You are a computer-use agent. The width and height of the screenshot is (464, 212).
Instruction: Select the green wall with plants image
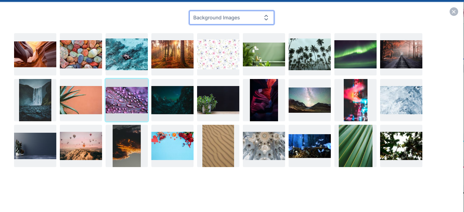[264, 54]
